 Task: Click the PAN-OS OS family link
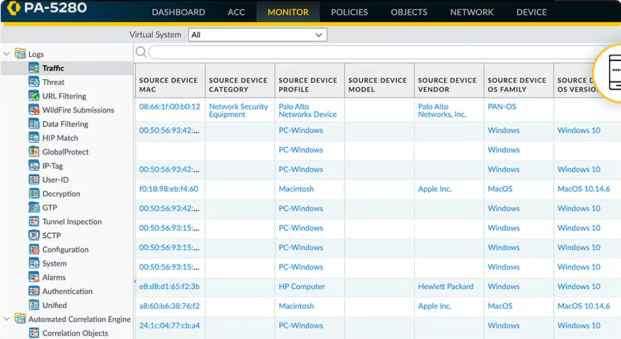502,107
